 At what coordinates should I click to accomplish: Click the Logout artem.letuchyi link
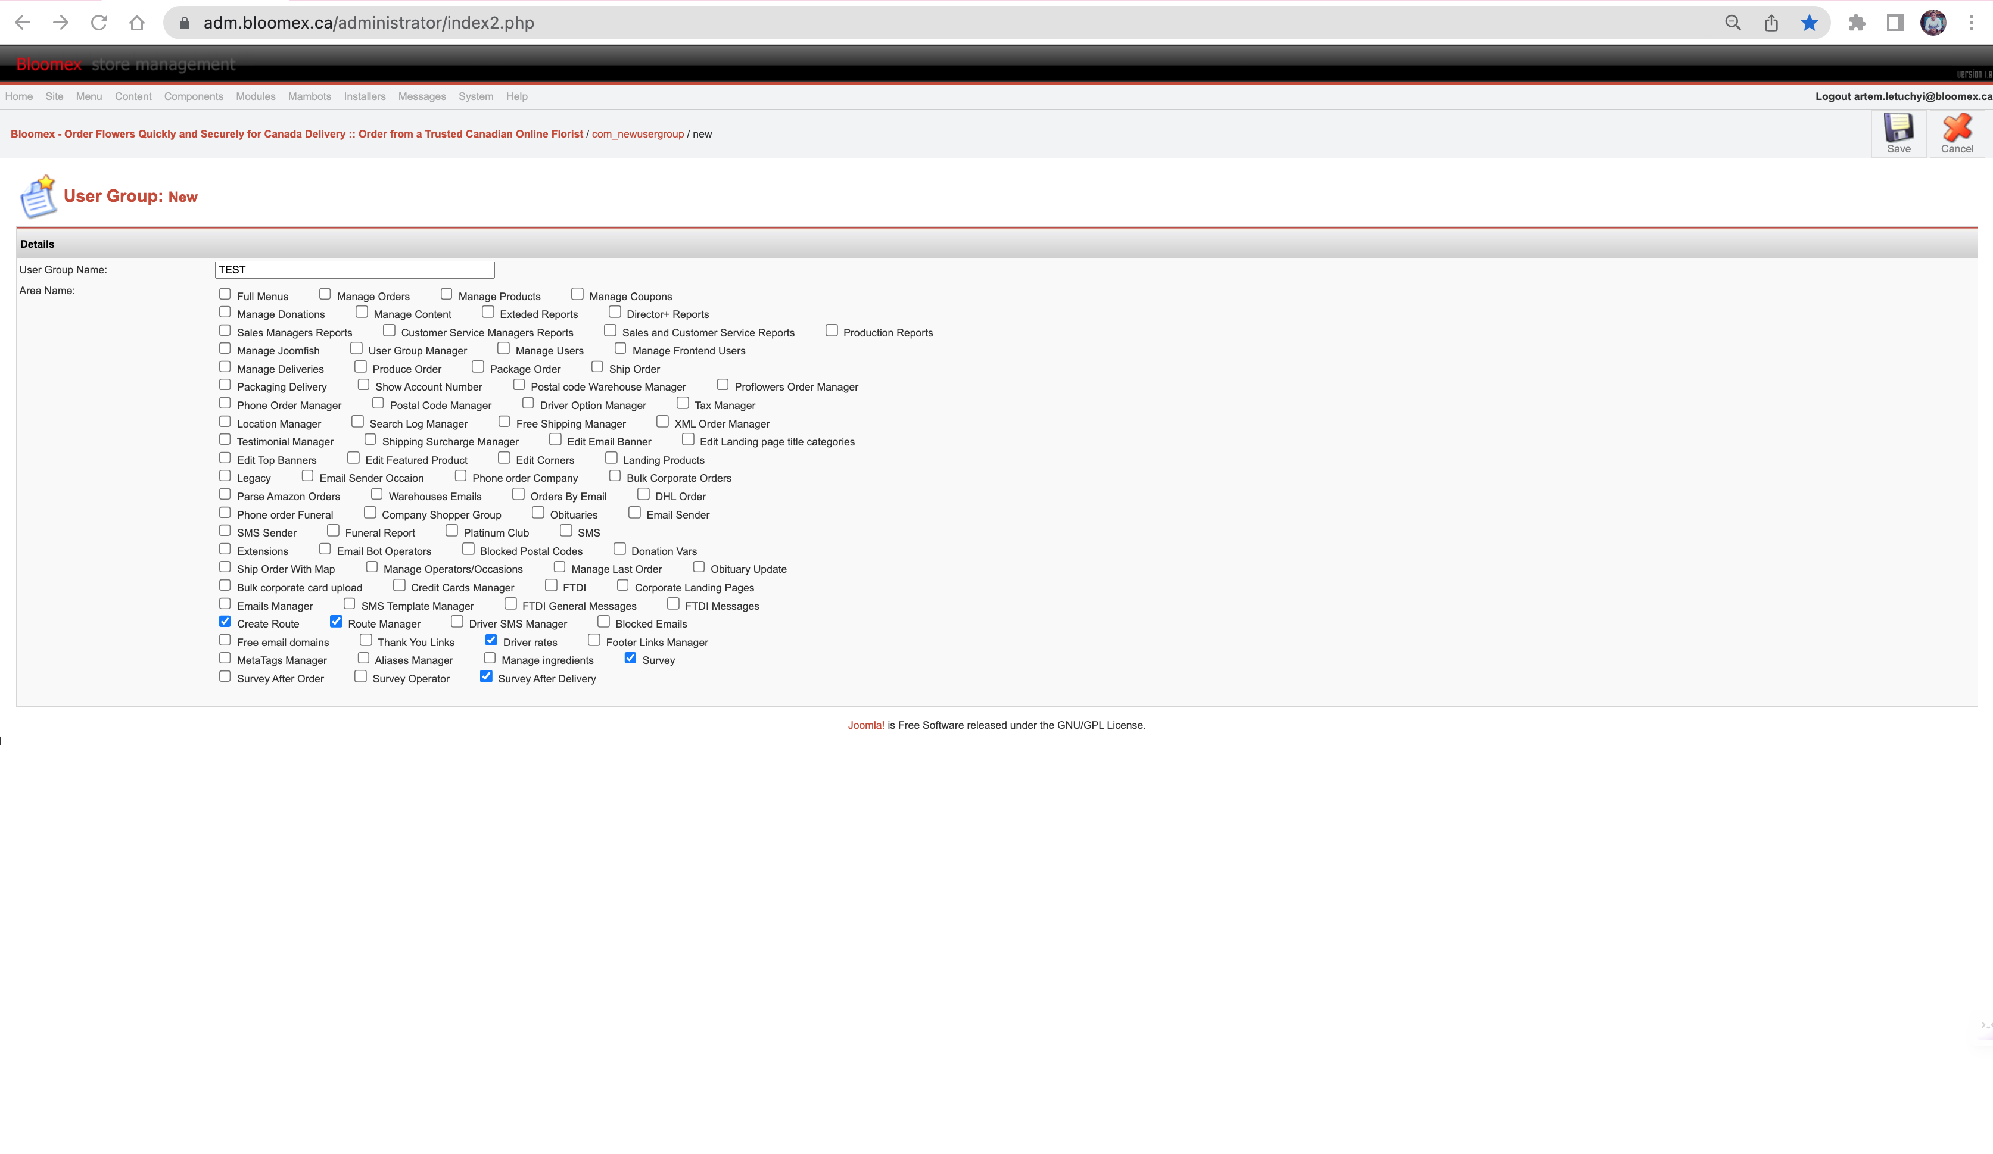click(x=1903, y=96)
